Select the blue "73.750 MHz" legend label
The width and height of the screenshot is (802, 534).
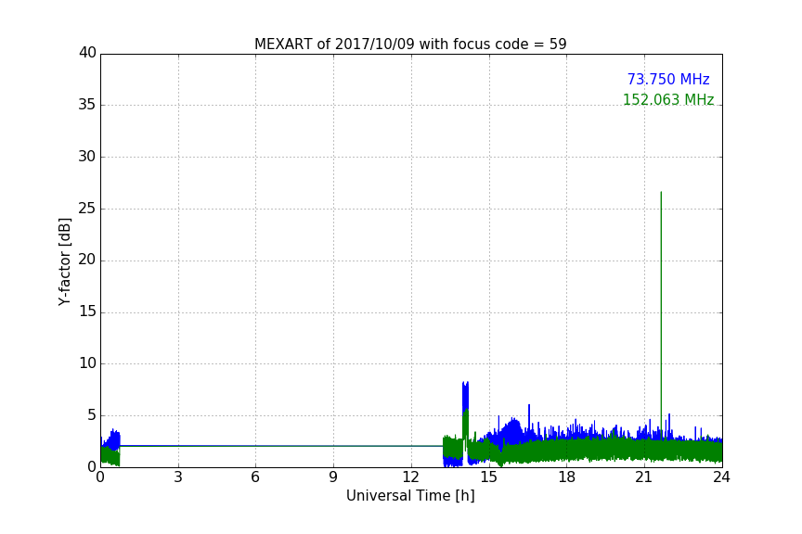668,79
